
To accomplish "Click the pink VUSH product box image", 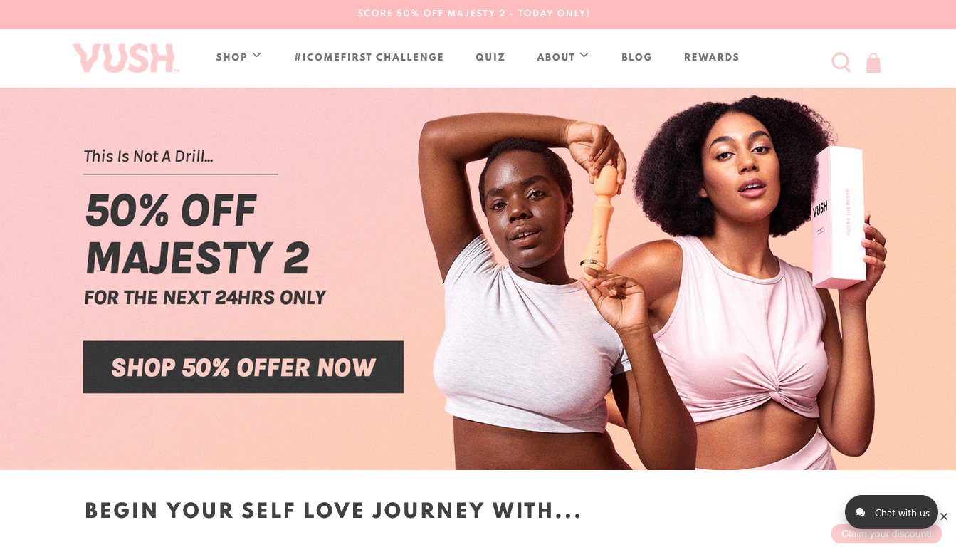I will [x=839, y=217].
